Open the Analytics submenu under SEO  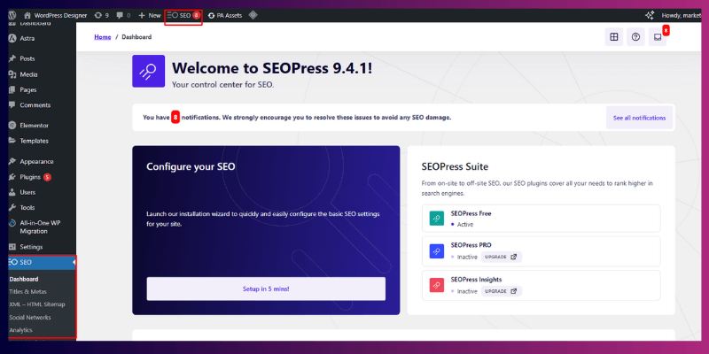(x=20, y=330)
